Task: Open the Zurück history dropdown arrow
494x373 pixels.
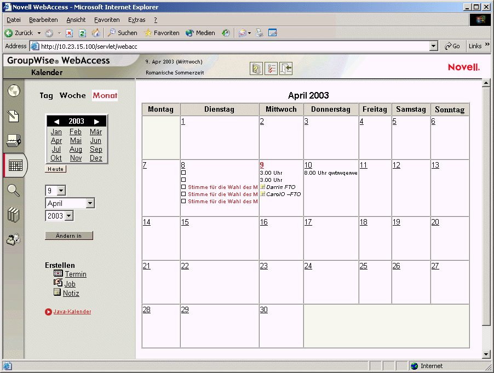Action: click(39, 33)
